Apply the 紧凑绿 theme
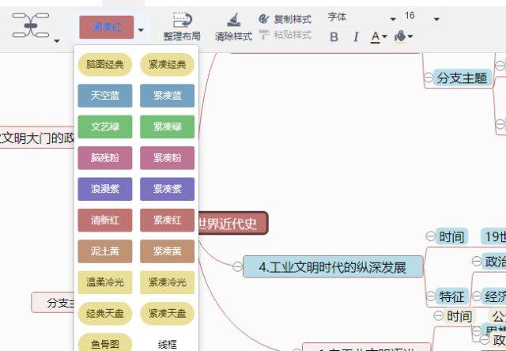The width and height of the screenshot is (506, 351). click(x=167, y=126)
